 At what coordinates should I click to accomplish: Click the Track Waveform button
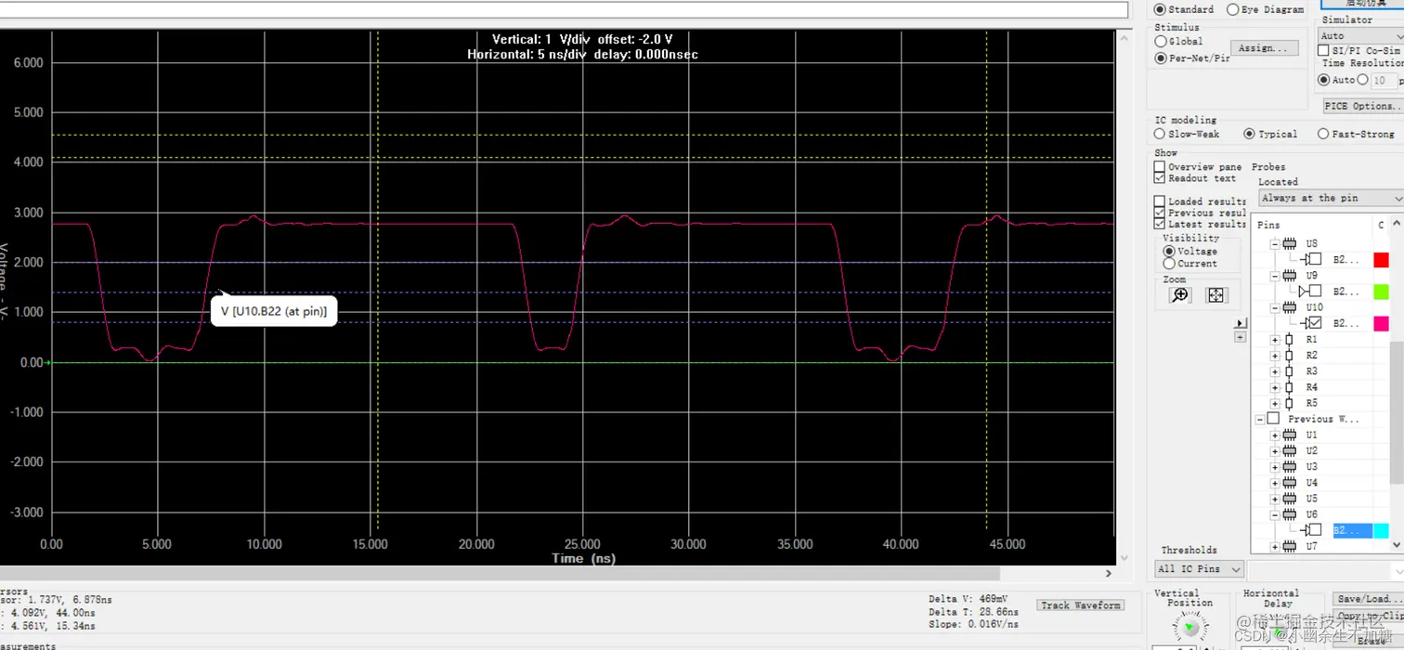click(1080, 605)
